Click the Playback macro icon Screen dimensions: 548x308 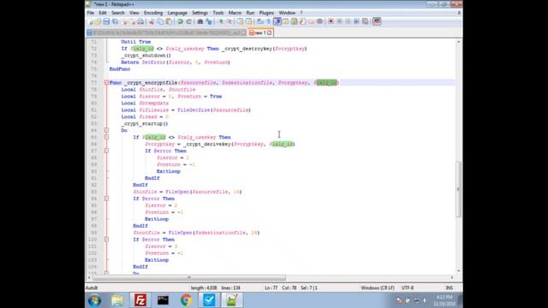(348, 21)
